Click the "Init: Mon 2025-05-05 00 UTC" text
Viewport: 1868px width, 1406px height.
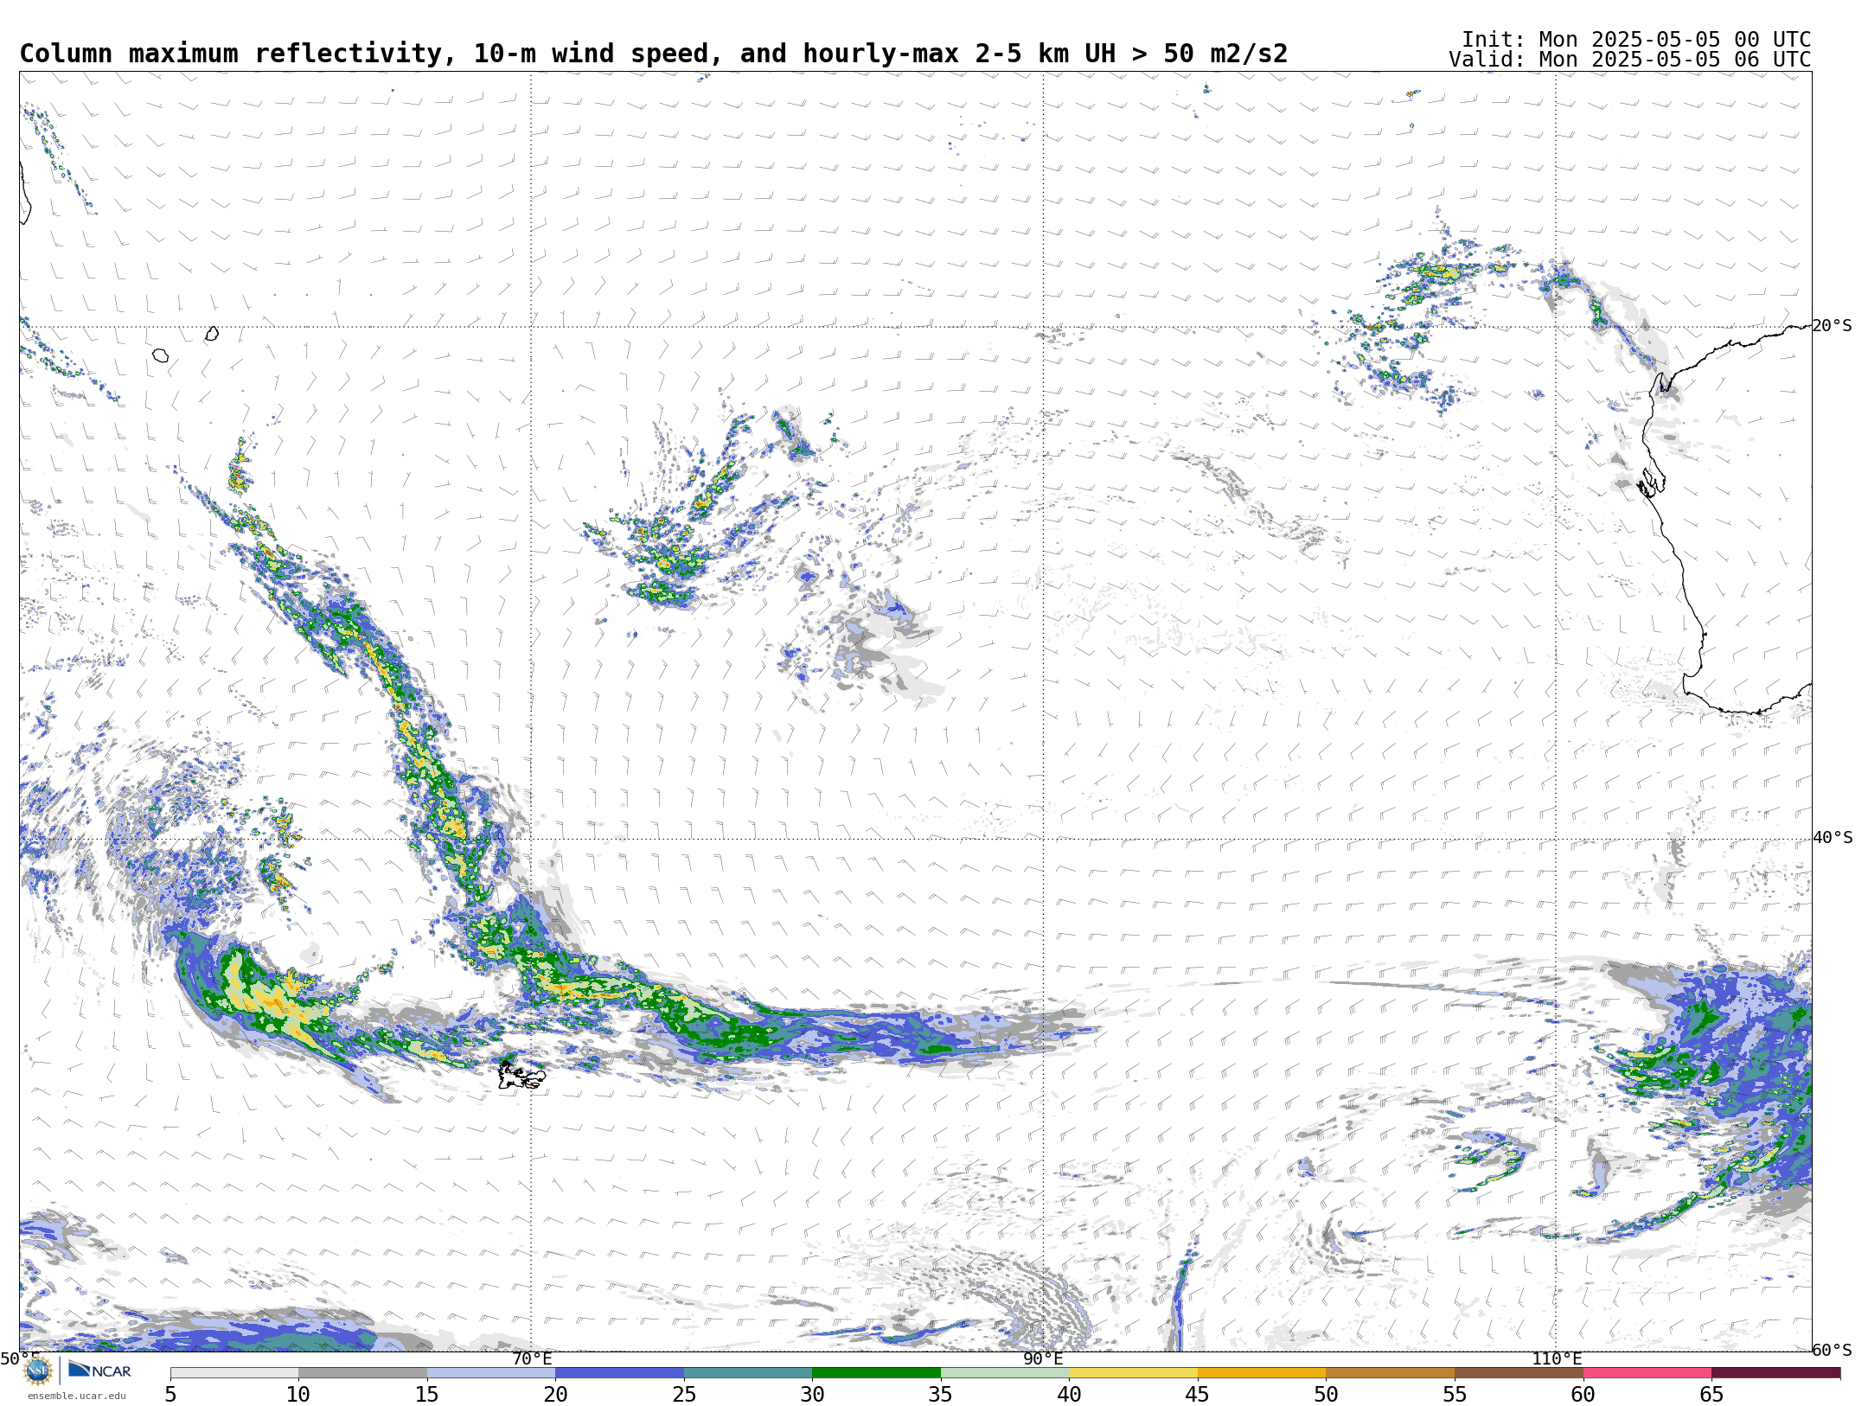pos(1636,40)
